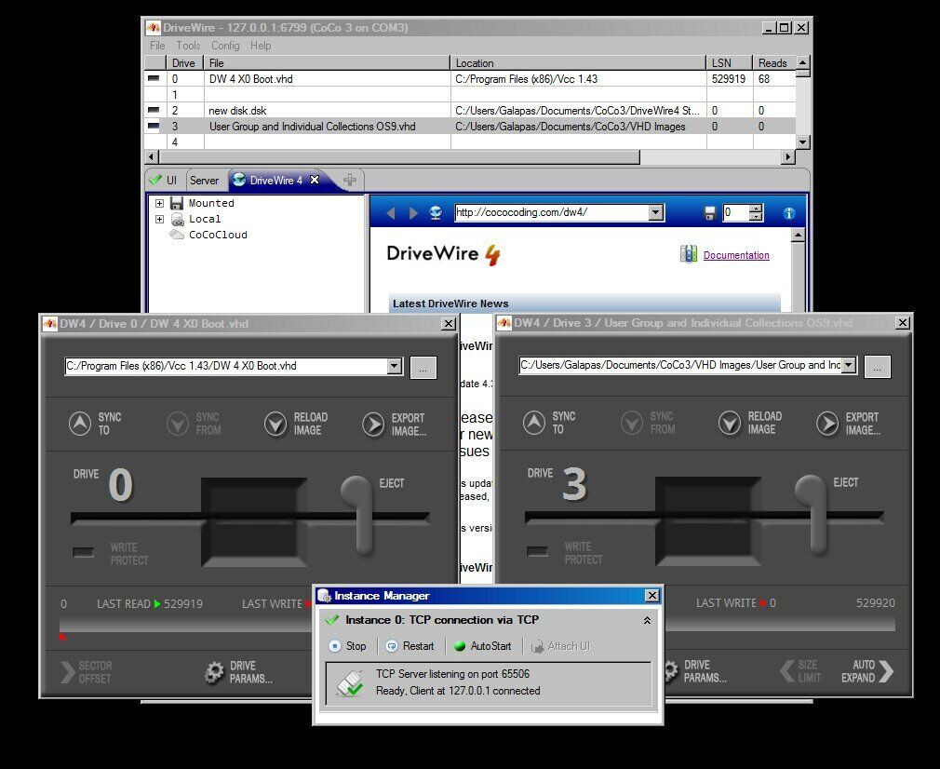Click the browser back arrow icon

click(391, 213)
